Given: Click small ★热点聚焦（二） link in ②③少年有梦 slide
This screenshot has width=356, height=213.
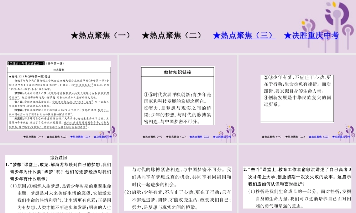Looking at the screenshot, I should click(295, 137).
